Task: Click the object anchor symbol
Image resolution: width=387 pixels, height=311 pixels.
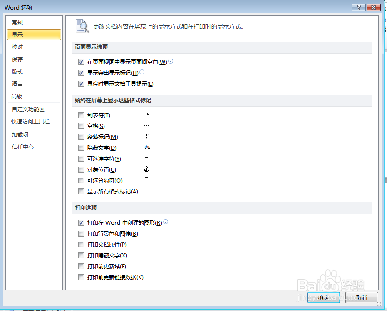Action: click(147, 169)
